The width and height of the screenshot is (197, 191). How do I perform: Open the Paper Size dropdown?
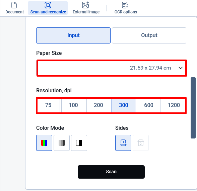coord(112,68)
